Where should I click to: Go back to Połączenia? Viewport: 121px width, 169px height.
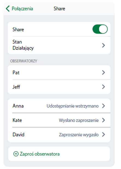(19, 9)
